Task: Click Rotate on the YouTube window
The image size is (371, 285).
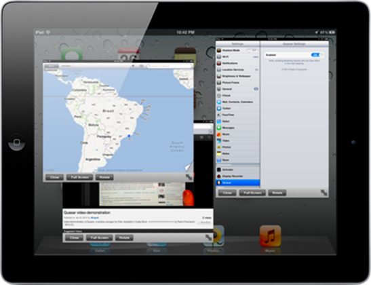Action: tap(124, 237)
